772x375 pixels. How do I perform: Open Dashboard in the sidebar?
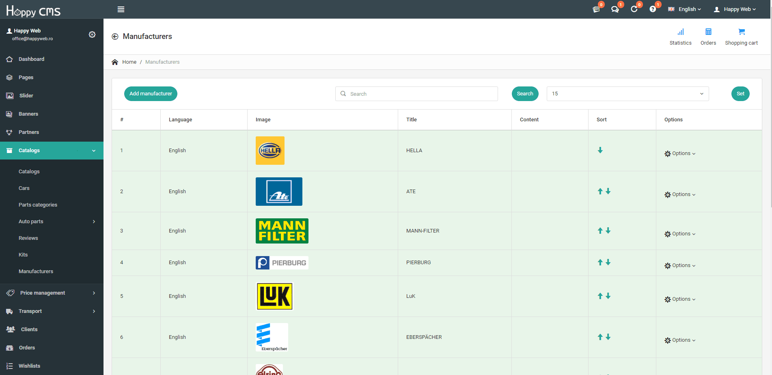tap(52, 59)
